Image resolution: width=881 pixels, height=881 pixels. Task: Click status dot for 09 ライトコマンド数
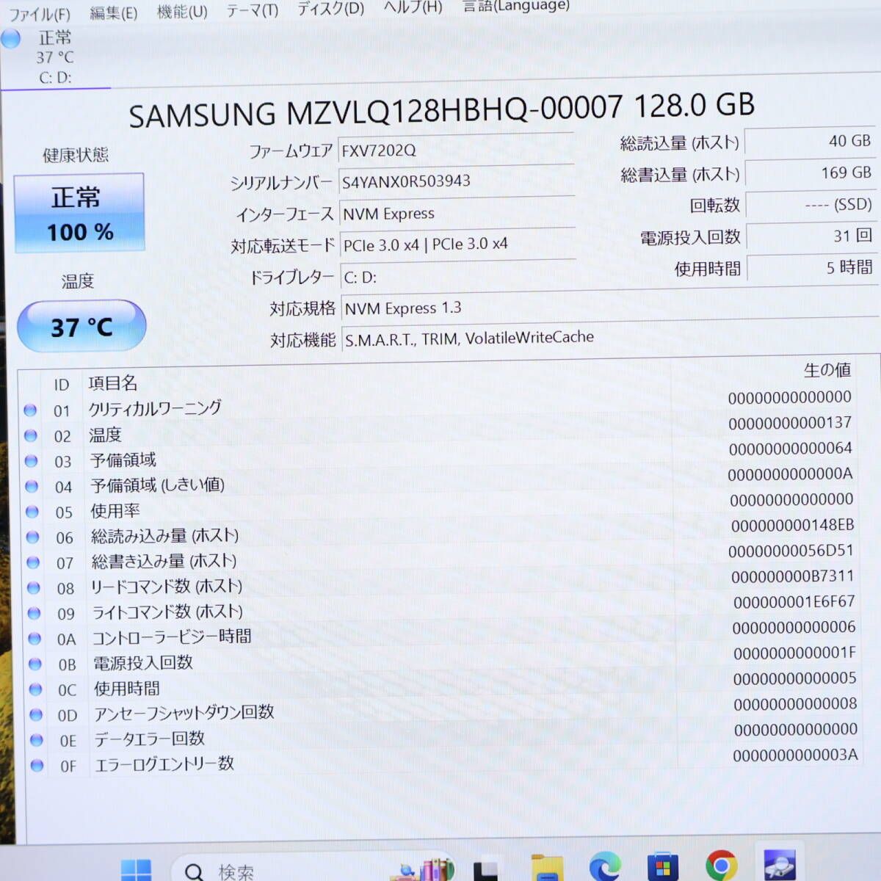click(34, 613)
